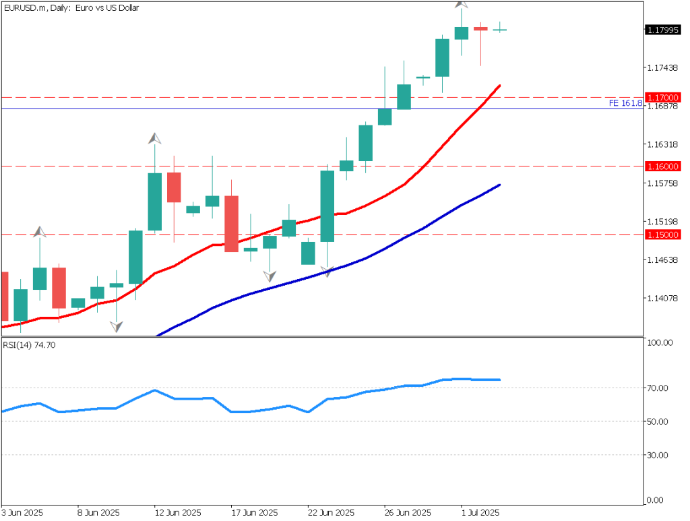Select the down fractal arrow below 22 Jun candle

click(327, 272)
